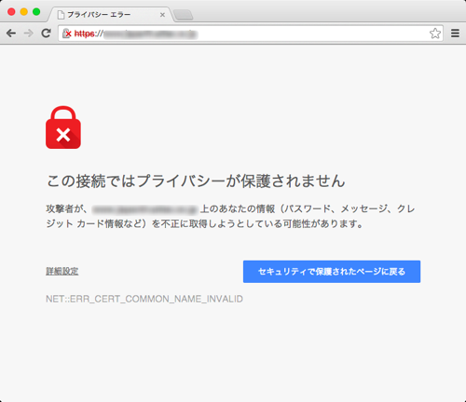Reload the page with the refresh icon
466x402 pixels.
(47, 33)
